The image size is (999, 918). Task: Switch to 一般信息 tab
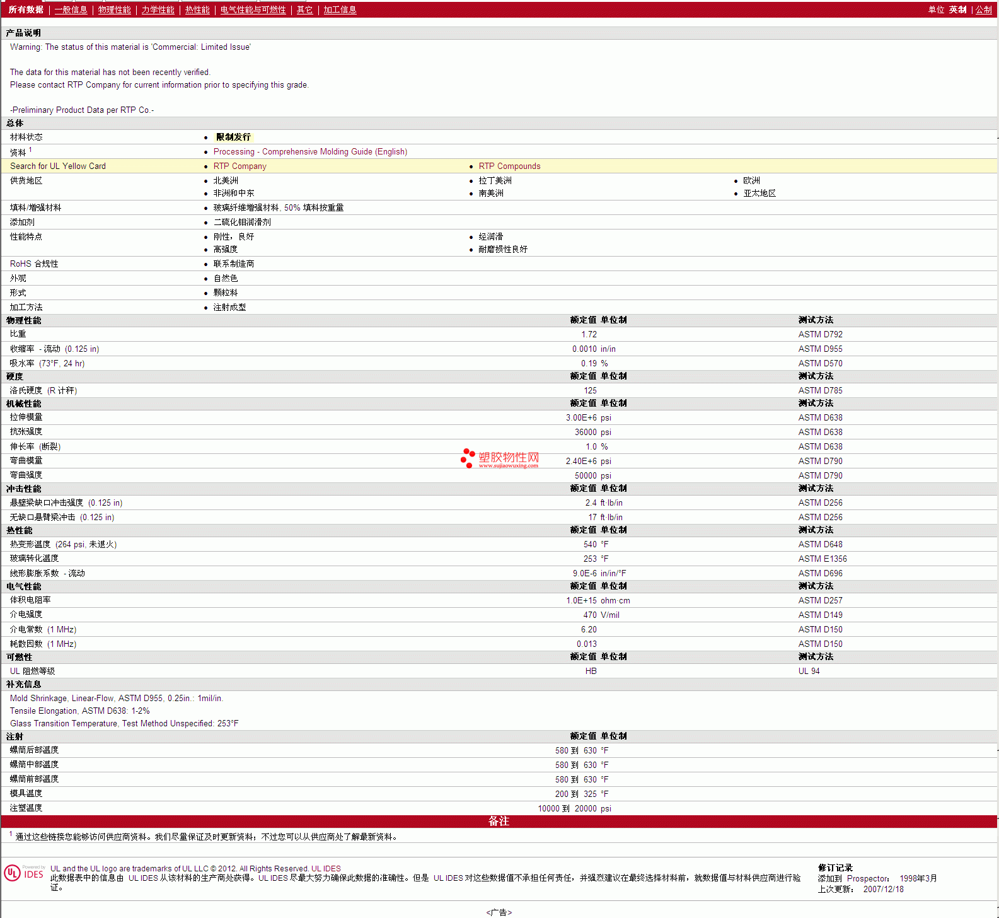click(x=71, y=9)
